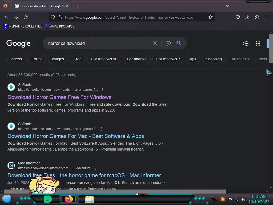Expand All filters dropdown
The image size is (273, 205).
point(240,59)
